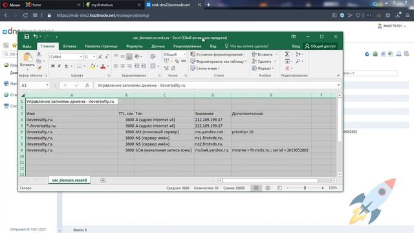
Task: Click the Вход sign-in link
Action: (x=296, y=46)
